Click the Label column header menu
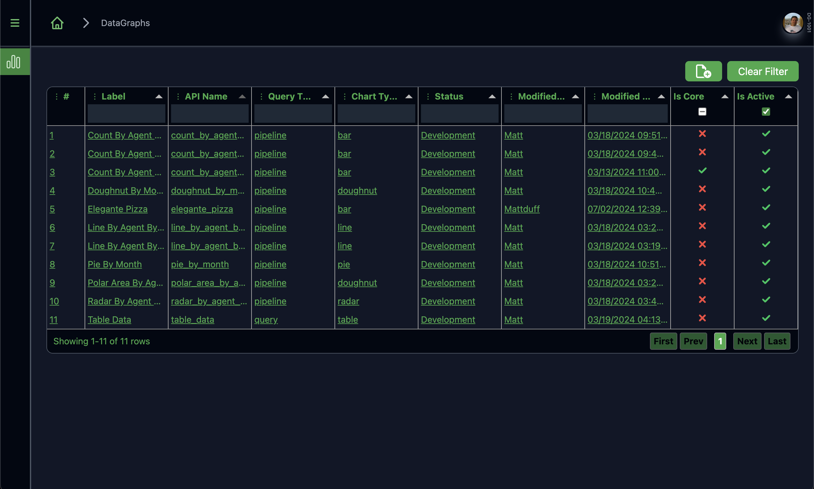 click(95, 95)
